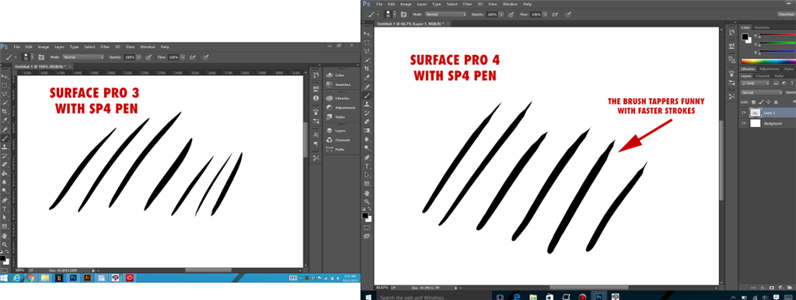
Task: Select the Clone Stamp tool in Surface Pro 3 window
Action: [5, 147]
